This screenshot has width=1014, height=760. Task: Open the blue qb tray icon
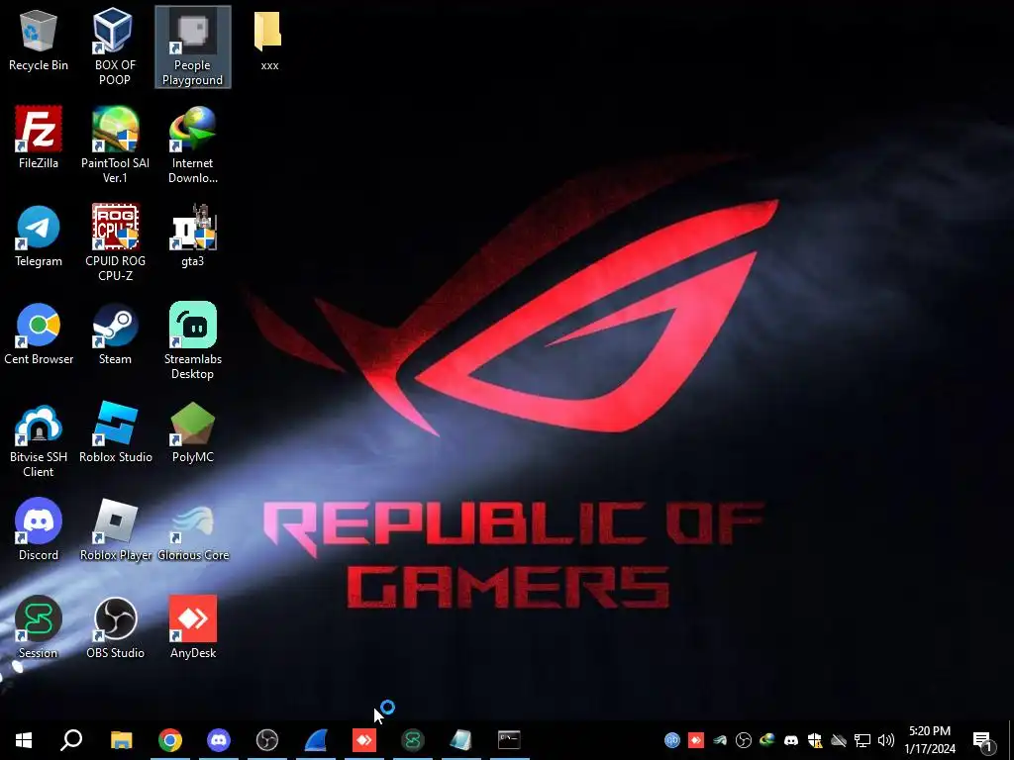672,740
